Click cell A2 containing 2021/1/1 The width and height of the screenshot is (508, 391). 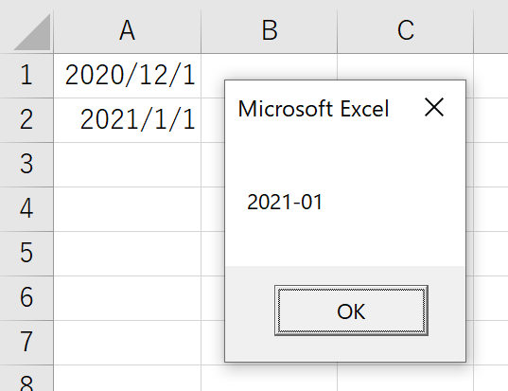(x=128, y=120)
